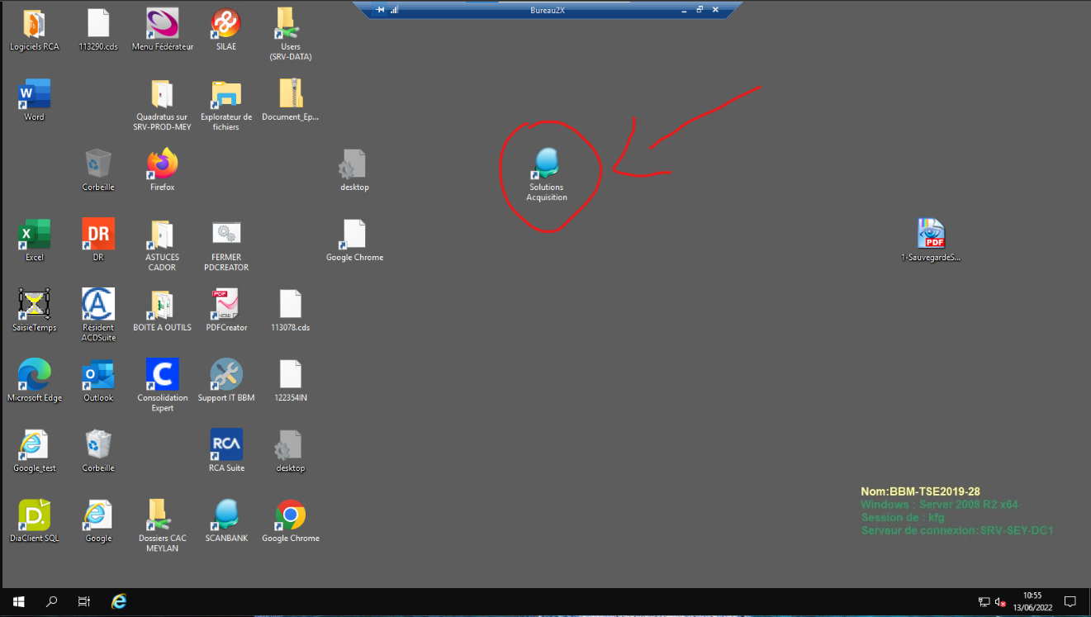This screenshot has width=1091, height=617.
Task: Select the 1-Sauvegarde PDF file
Action: click(x=931, y=235)
